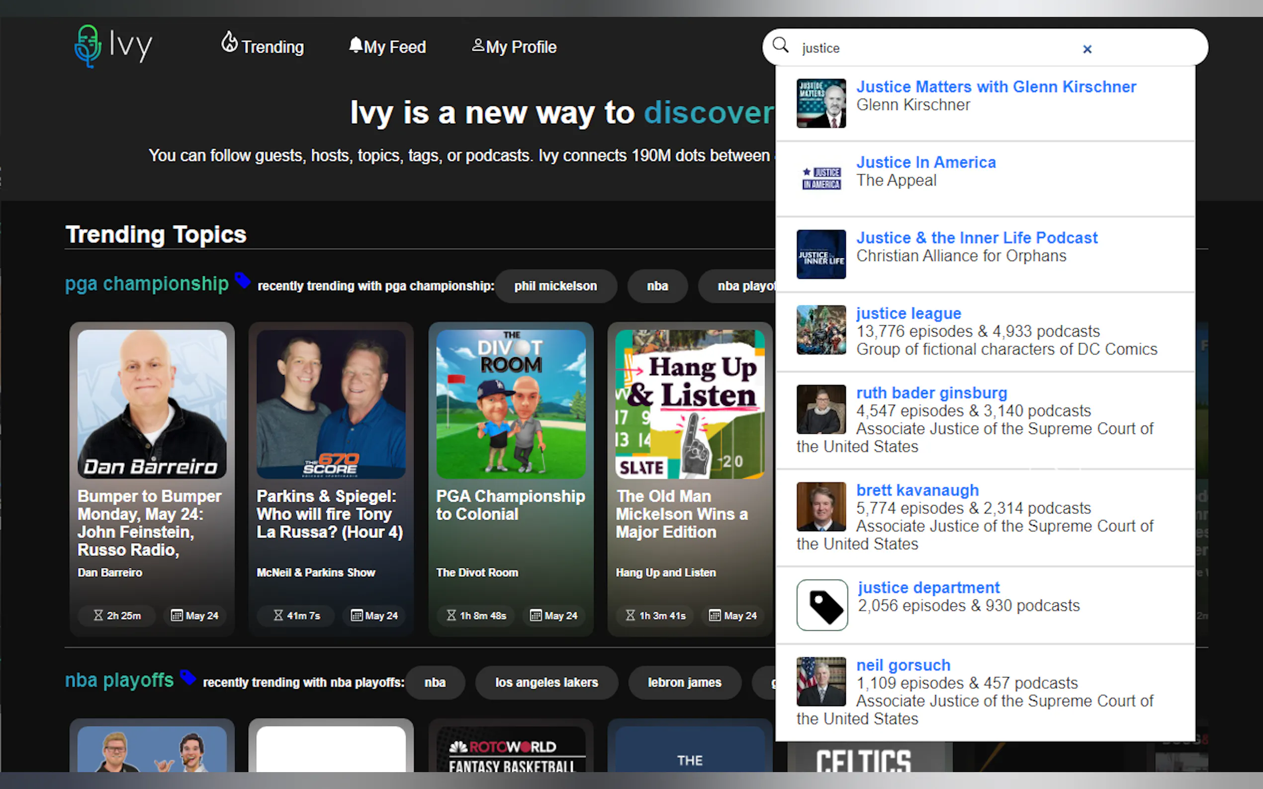Click blue tag icon beside nba playoffs

[x=187, y=677]
